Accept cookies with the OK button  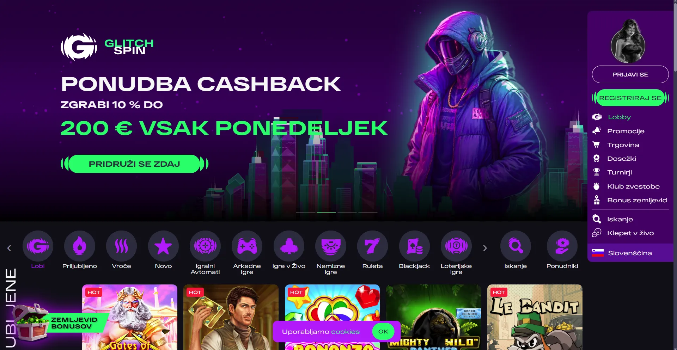(x=383, y=331)
